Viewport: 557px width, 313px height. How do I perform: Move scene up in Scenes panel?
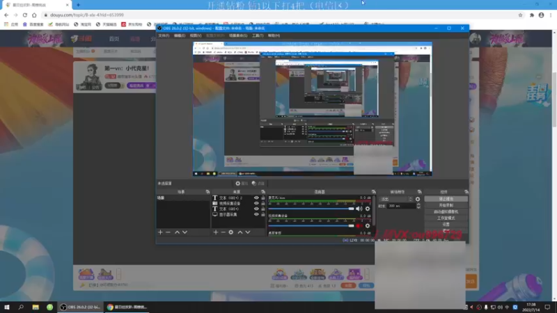177,232
